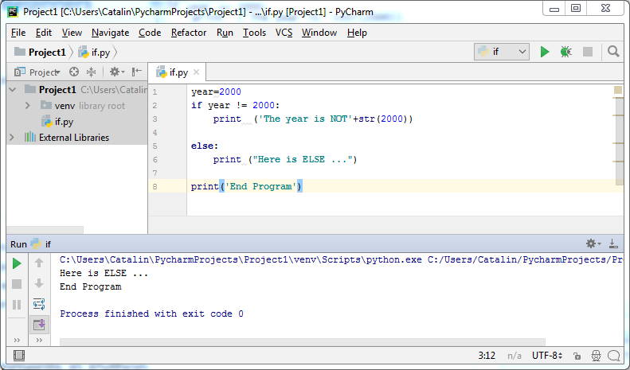Image resolution: width=630 pixels, height=370 pixels.
Task: Open the Tools menu
Action: (254, 33)
